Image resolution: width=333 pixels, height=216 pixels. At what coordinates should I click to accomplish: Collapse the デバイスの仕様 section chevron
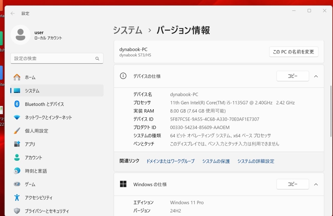[316, 76]
